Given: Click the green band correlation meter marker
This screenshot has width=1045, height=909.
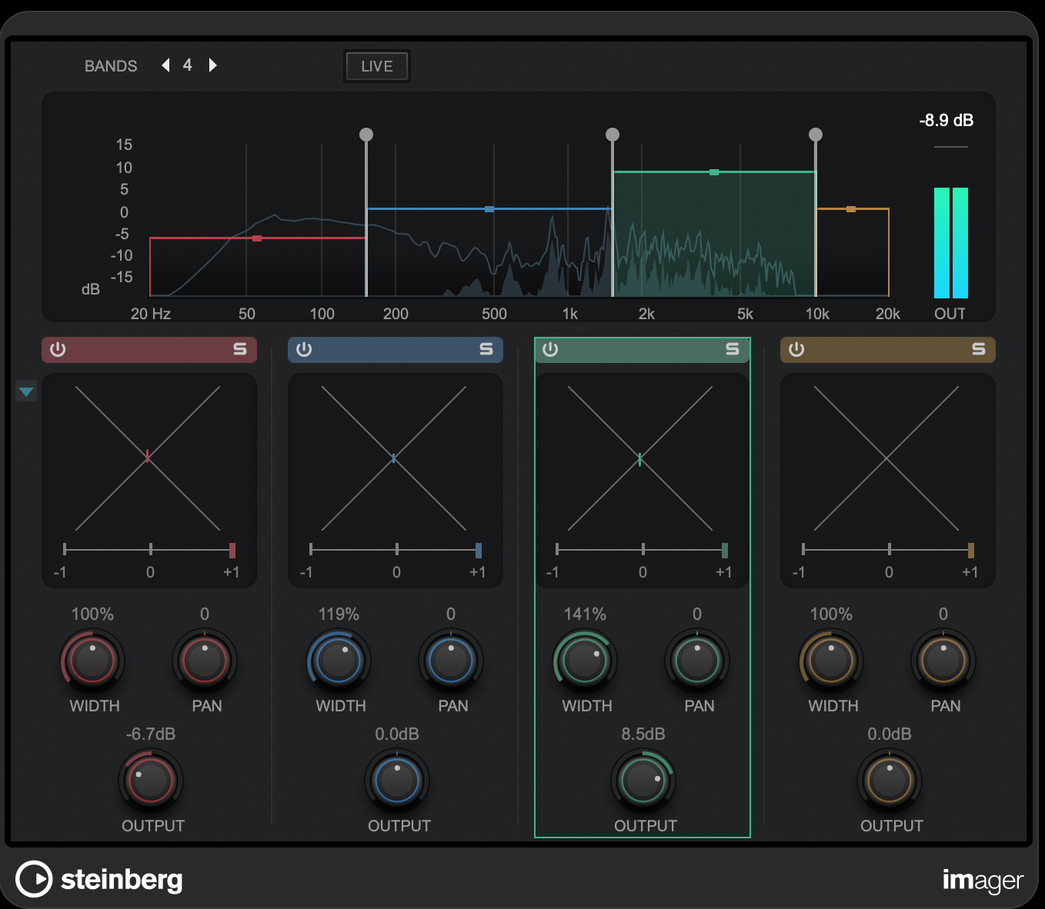Looking at the screenshot, I should click(x=725, y=550).
